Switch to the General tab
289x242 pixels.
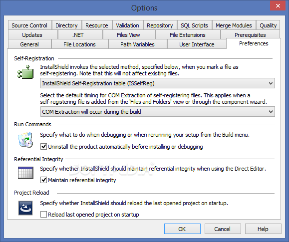[x=29, y=44]
